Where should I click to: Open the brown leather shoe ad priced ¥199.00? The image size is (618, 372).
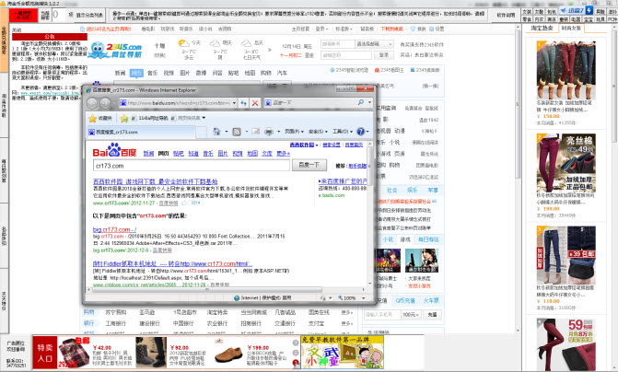click(x=228, y=354)
